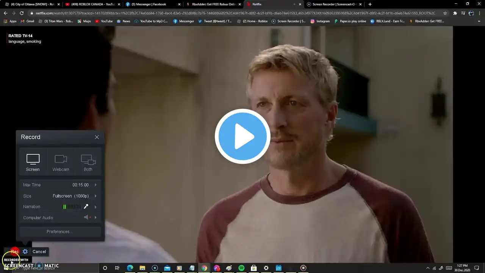Image resolution: width=485 pixels, height=273 pixels.
Task: Open Cortana circle on taskbar
Action: coord(105,268)
